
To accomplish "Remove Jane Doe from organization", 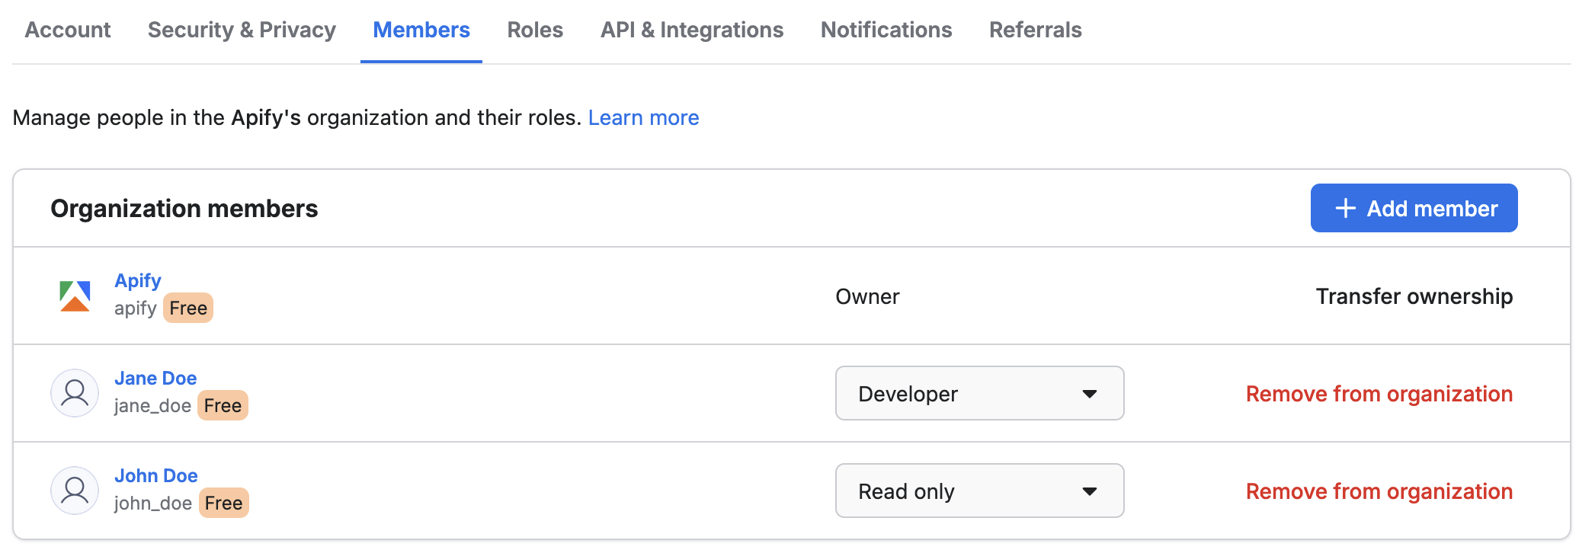I will click(1379, 394).
